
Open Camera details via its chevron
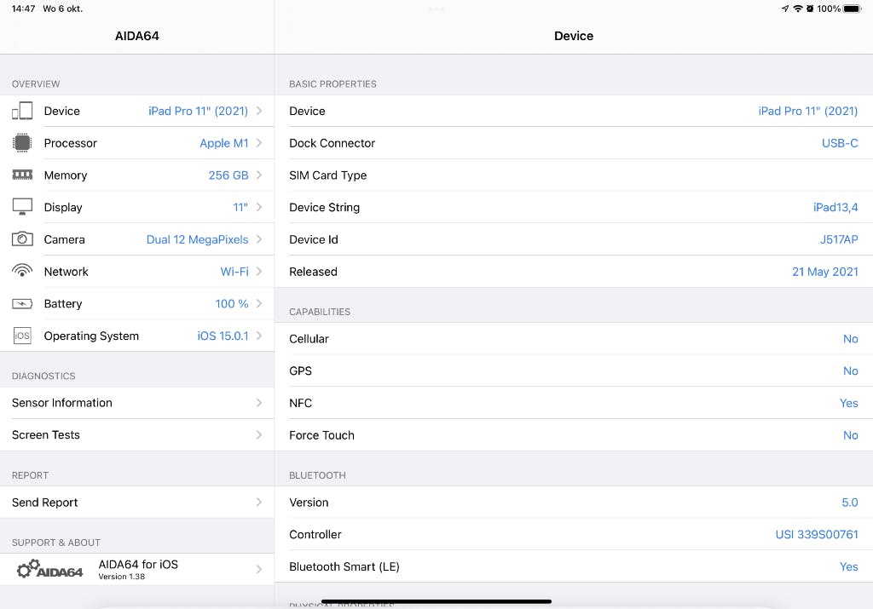[259, 239]
